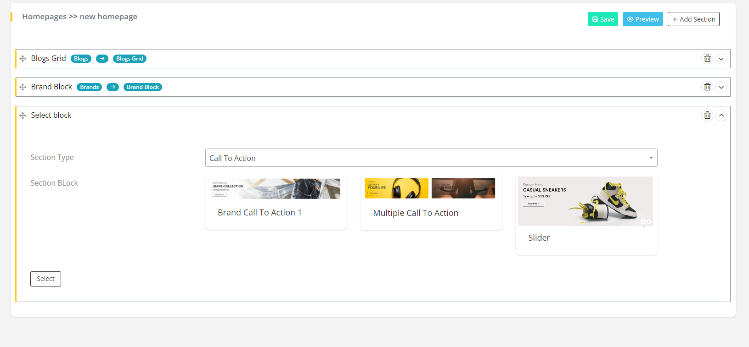Click the Blogs tag badge
749x347 pixels.
tap(81, 59)
